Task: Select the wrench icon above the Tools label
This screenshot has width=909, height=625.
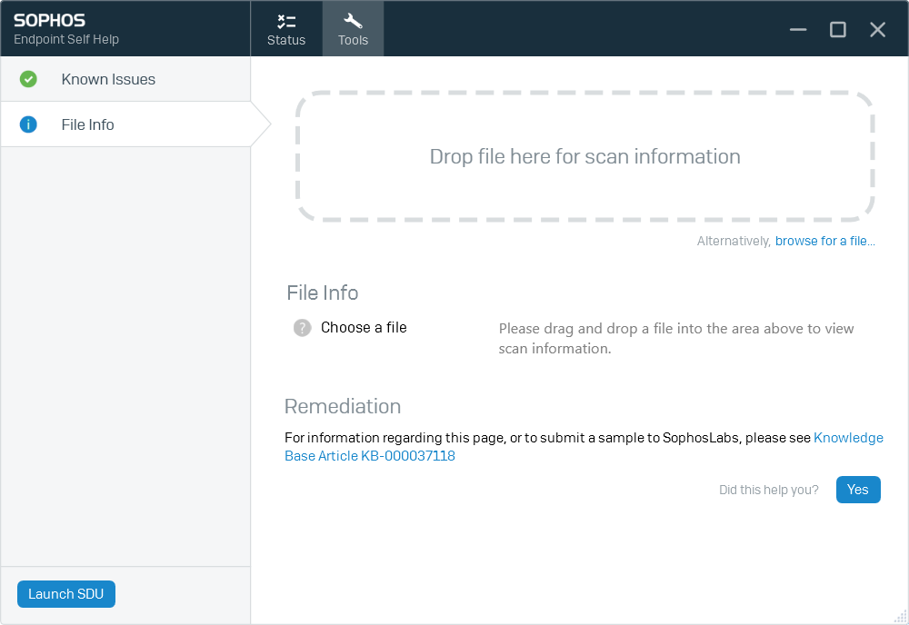Action: pyautogui.click(x=353, y=18)
